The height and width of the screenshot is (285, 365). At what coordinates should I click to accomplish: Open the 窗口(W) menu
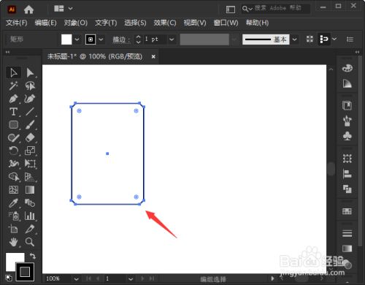click(226, 23)
